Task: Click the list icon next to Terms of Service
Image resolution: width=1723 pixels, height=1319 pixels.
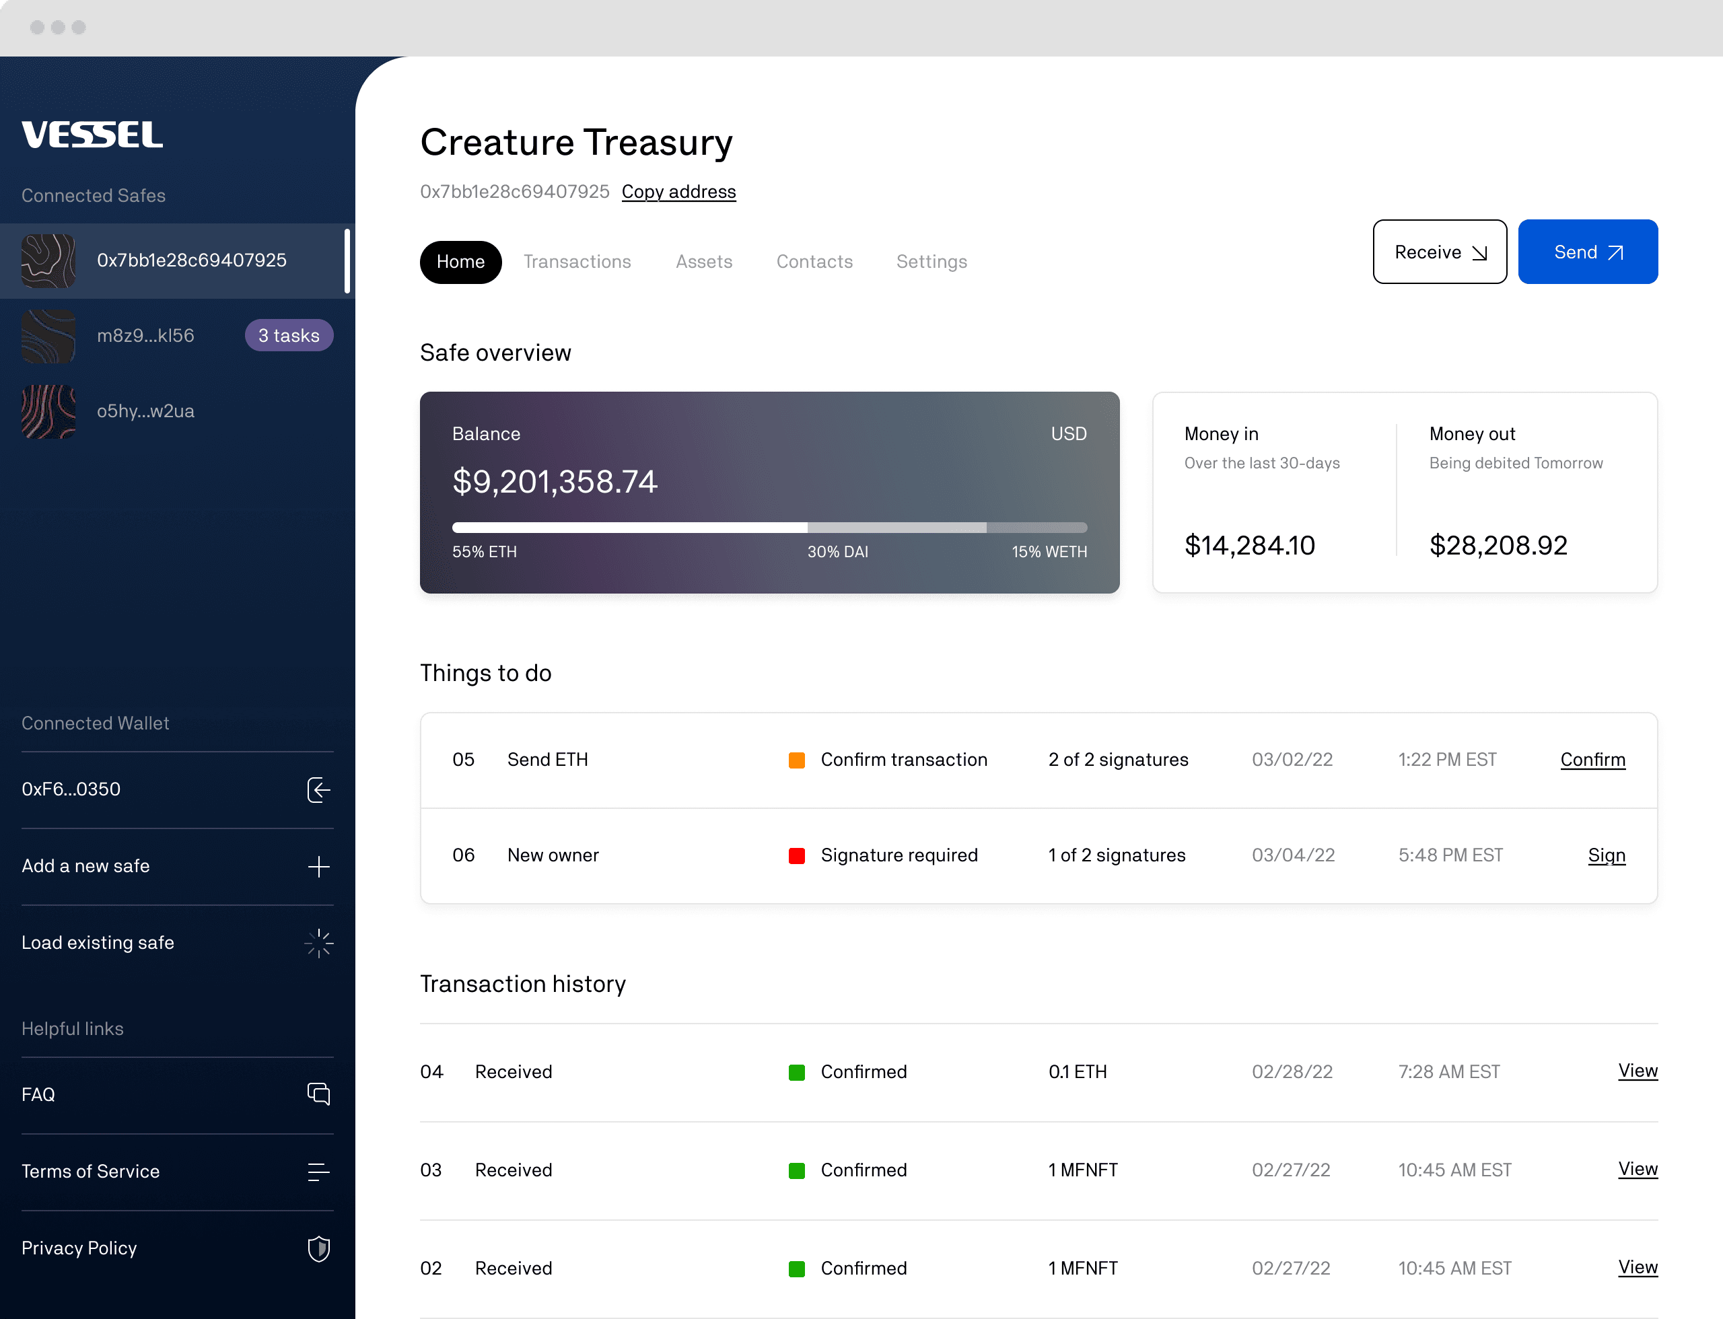Action: tap(318, 1172)
